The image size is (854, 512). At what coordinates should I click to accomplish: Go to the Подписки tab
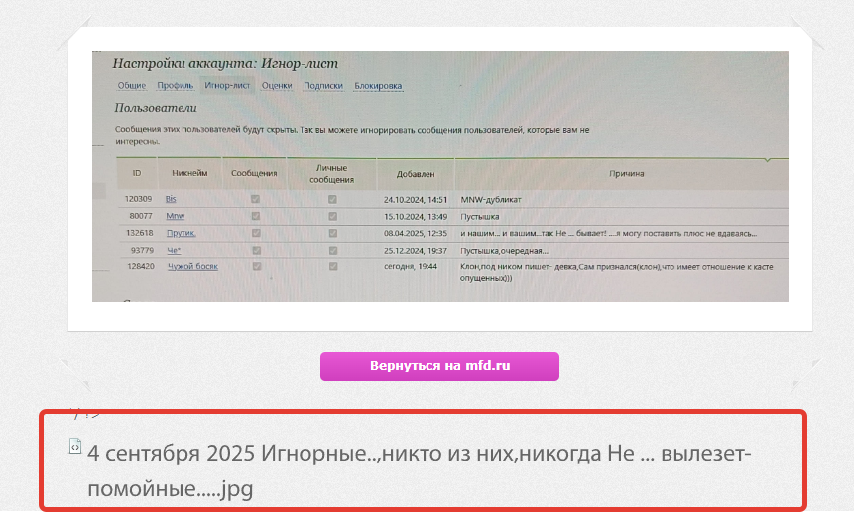point(323,85)
